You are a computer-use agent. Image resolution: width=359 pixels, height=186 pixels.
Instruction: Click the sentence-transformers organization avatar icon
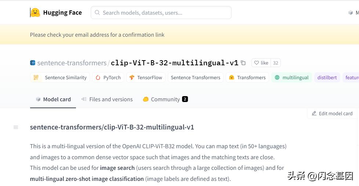coord(33,63)
